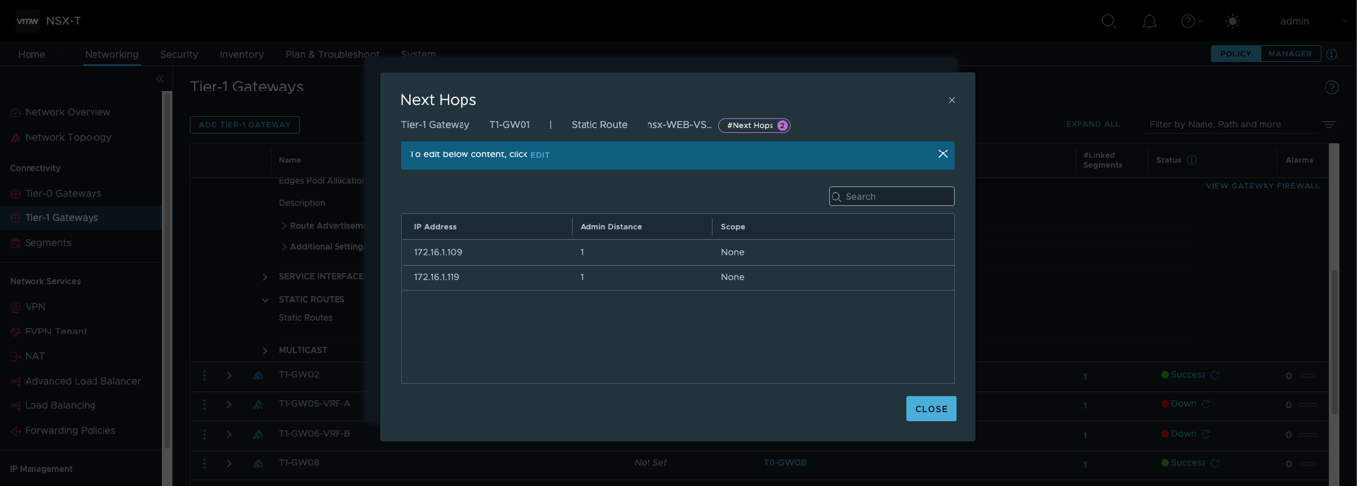
Task: Select IP address 172.16.1.119 cell
Action: 438,277
